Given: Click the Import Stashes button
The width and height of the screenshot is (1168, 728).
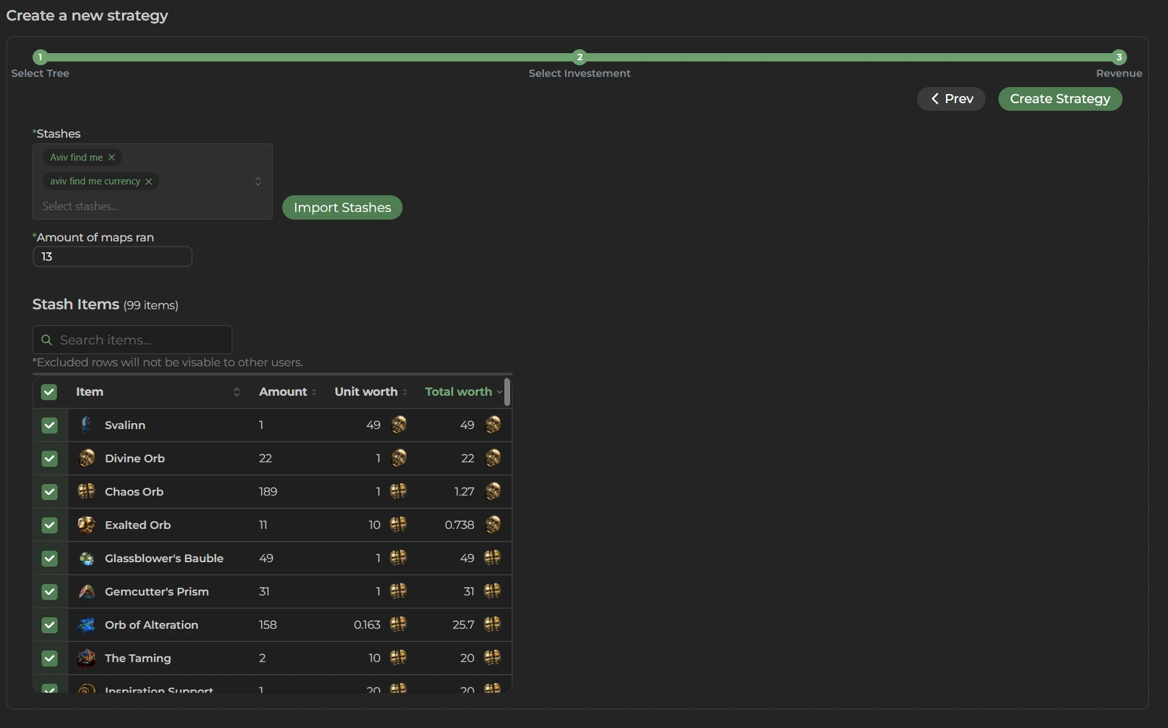Looking at the screenshot, I should pyautogui.click(x=342, y=207).
